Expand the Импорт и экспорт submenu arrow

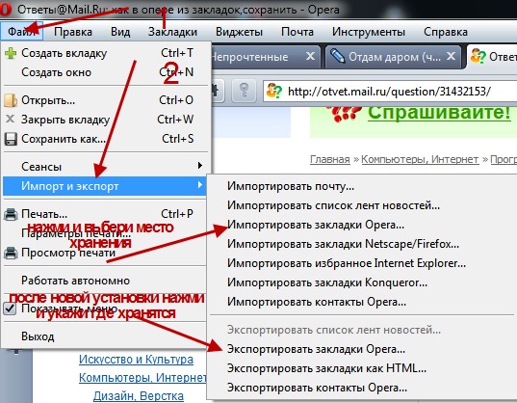(x=200, y=185)
